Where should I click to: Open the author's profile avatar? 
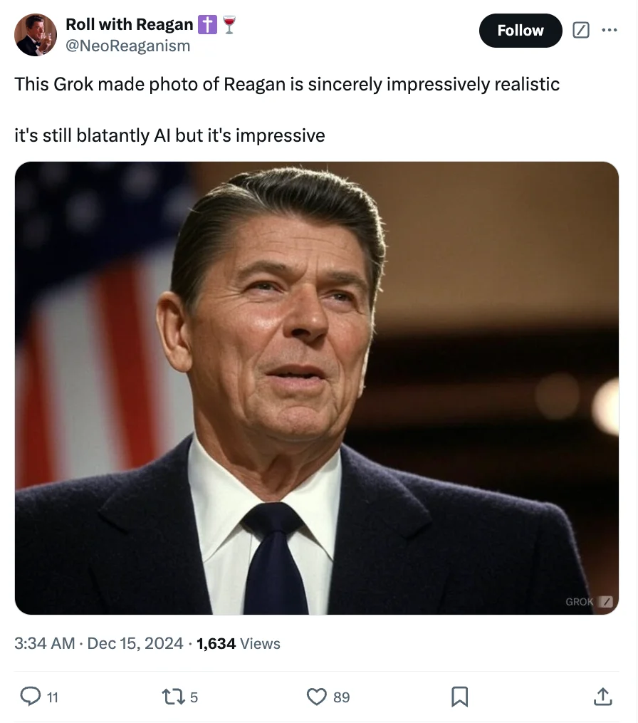tap(36, 34)
